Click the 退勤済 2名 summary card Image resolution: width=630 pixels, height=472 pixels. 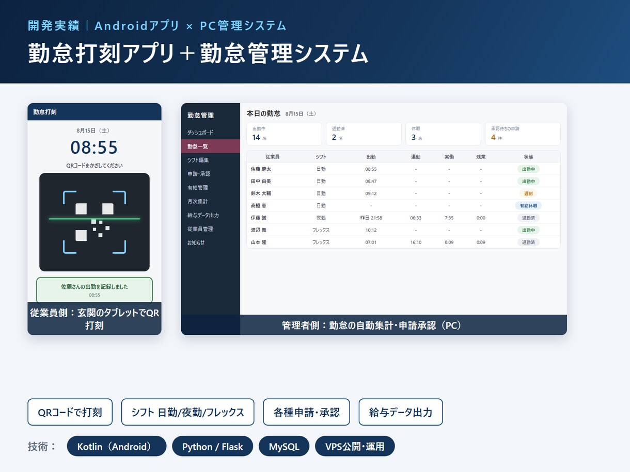coord(364,134)
